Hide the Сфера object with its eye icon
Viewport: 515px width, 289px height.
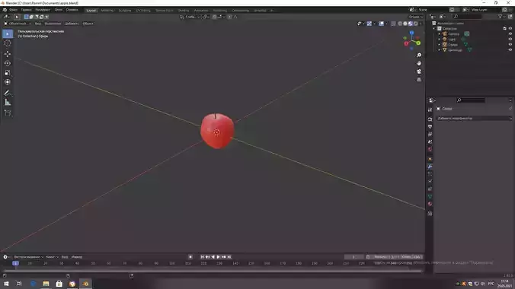coord(510,44)
